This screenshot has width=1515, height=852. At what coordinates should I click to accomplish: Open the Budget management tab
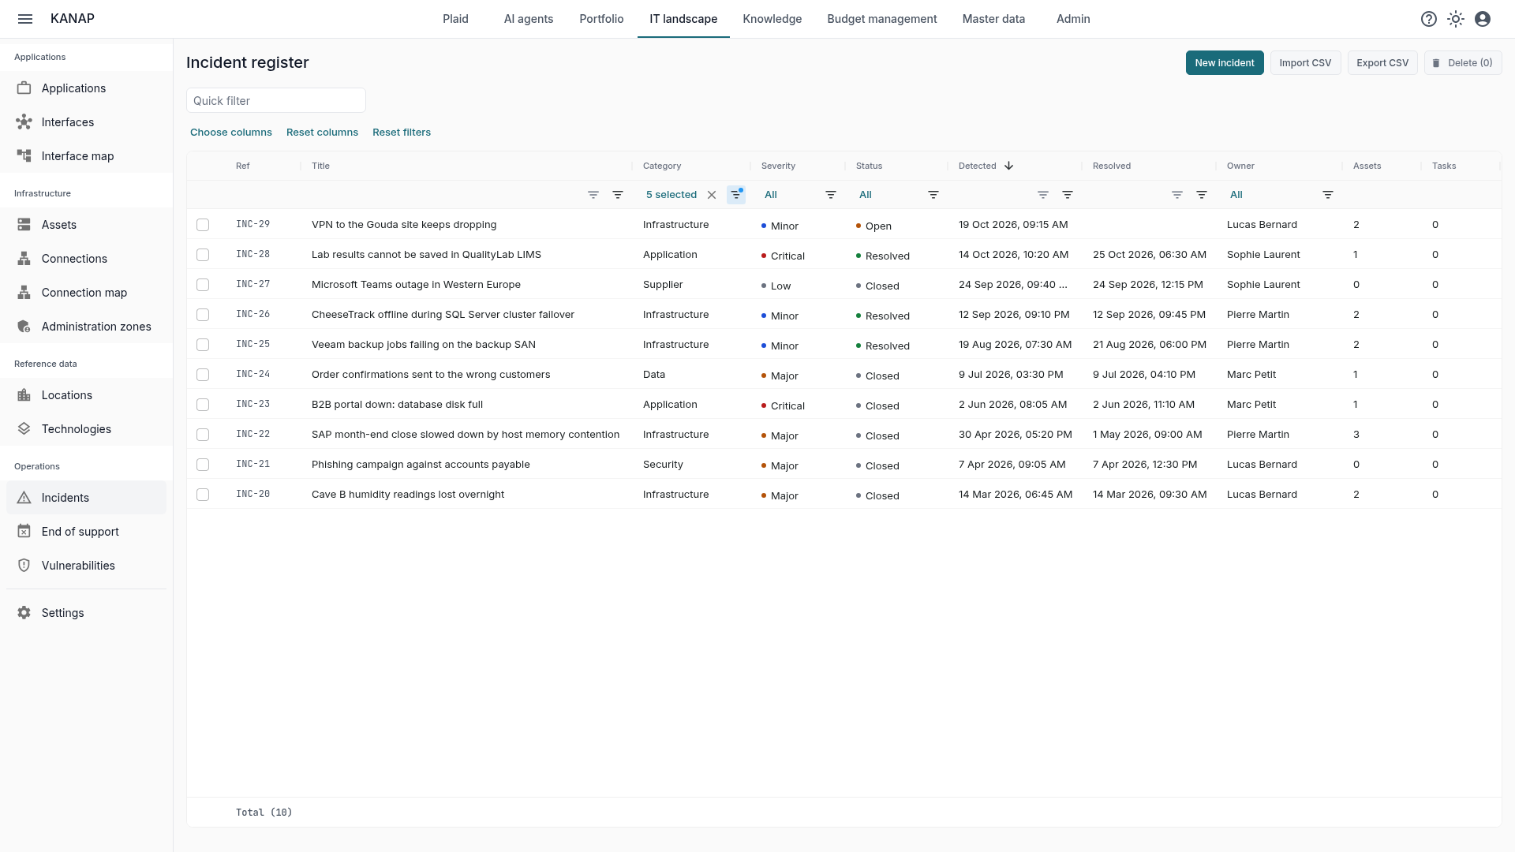[882, 19]
